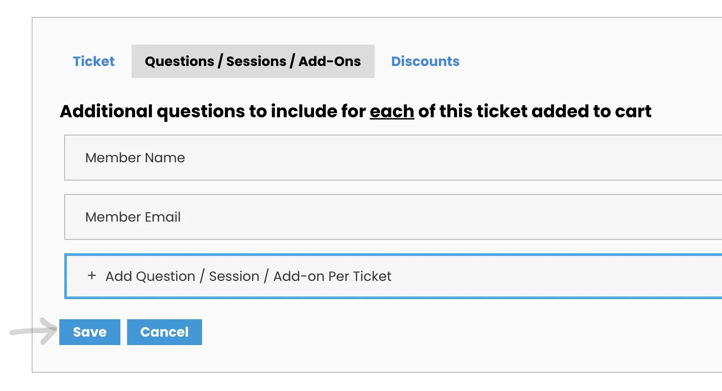Click the word "Sessions" in active tab
The height and width of the screenshot is (391, 722).
tap(256, 61)
